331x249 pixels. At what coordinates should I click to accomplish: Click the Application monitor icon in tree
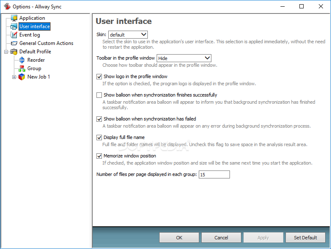click(x=14, y=18)
